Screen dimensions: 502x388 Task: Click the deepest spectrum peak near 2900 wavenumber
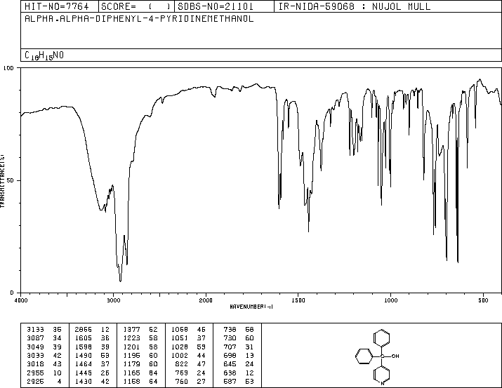click(x=120, y=280)
